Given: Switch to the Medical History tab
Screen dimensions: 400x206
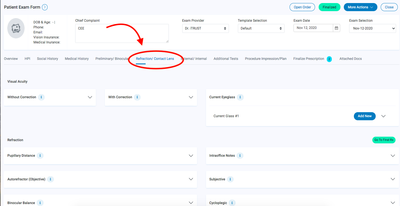Looking at the screenshot, I should pyautogui.click(x=77, y=59).
